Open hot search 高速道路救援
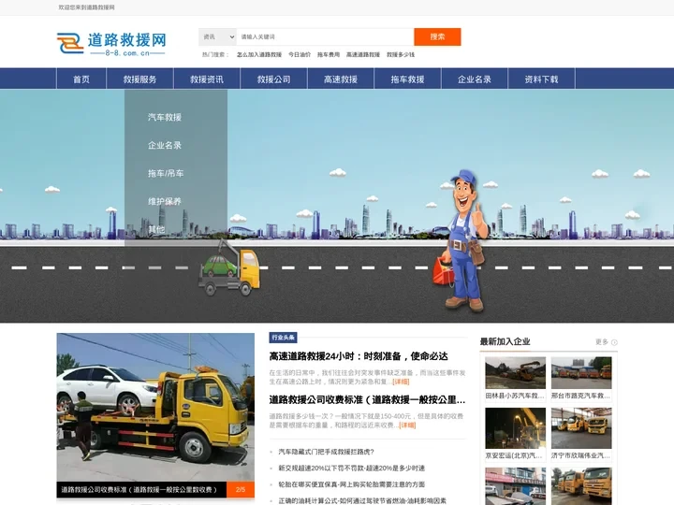The height and width of the screenshot is (505, 674). point(363,54)
